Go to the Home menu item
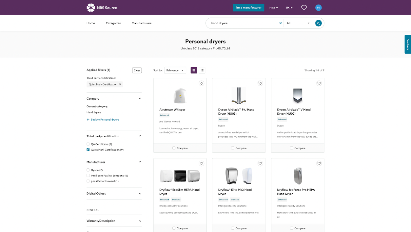The image size is (411, 232). click(x=91, y=23)
